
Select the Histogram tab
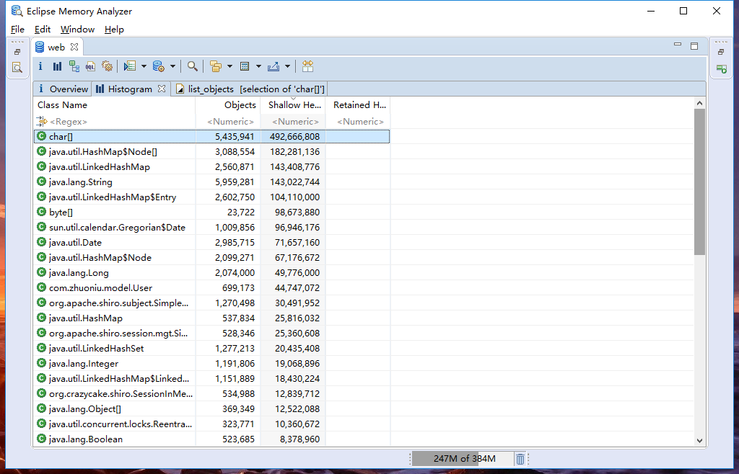click(x=124, y=89)
